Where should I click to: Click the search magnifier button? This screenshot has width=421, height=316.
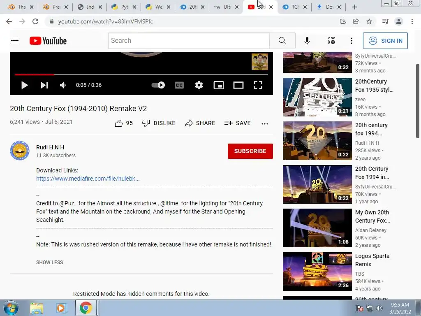tap(282, 41)
